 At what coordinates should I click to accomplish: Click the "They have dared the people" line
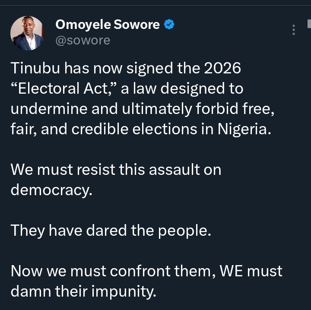point(111,230)
